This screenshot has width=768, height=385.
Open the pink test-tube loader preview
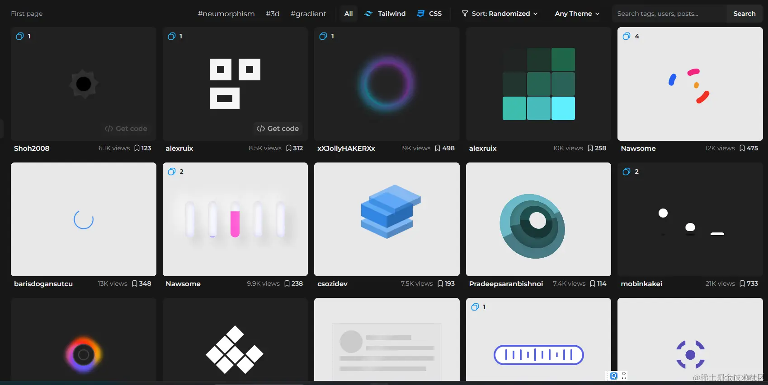235,219
